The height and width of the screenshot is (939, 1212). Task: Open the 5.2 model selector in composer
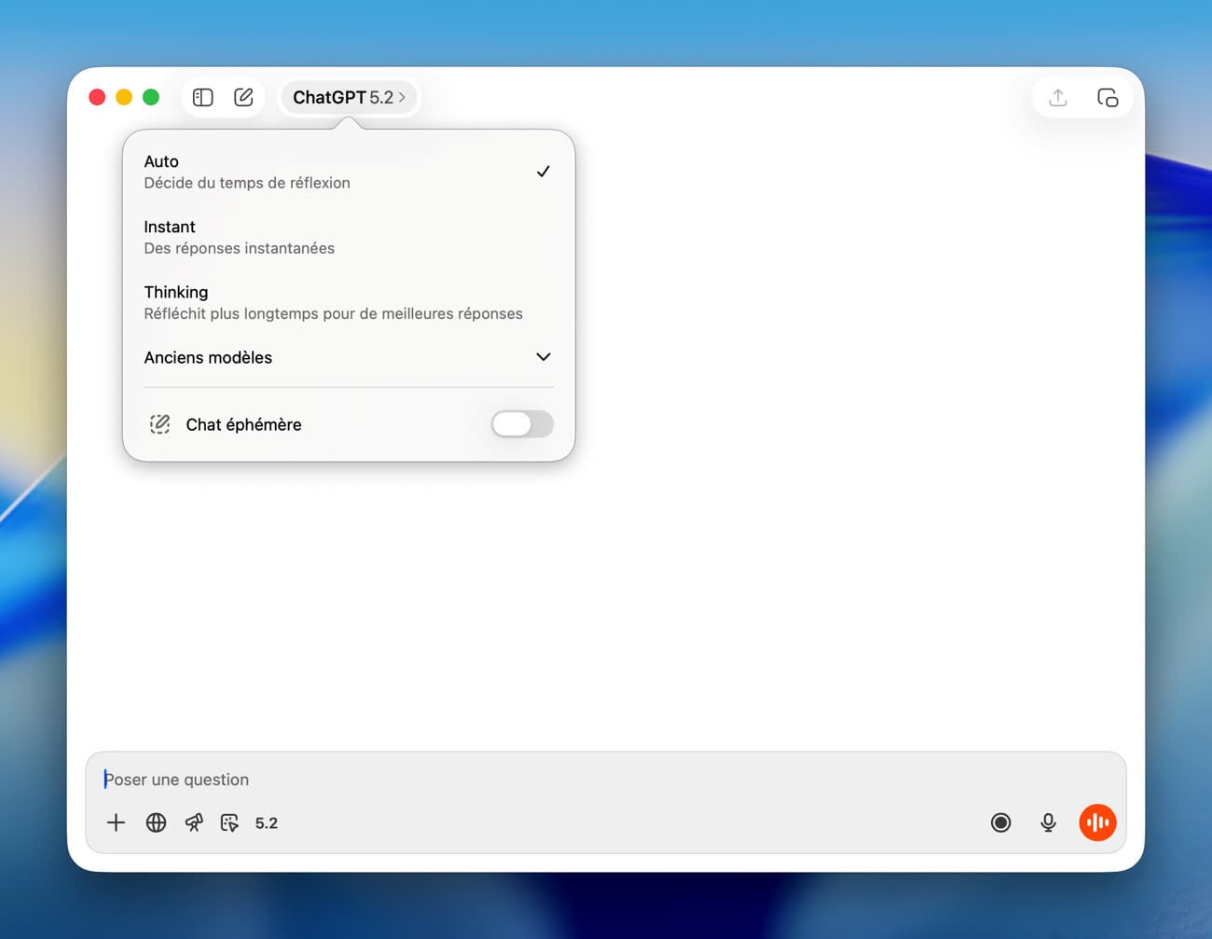coord(267,822)
